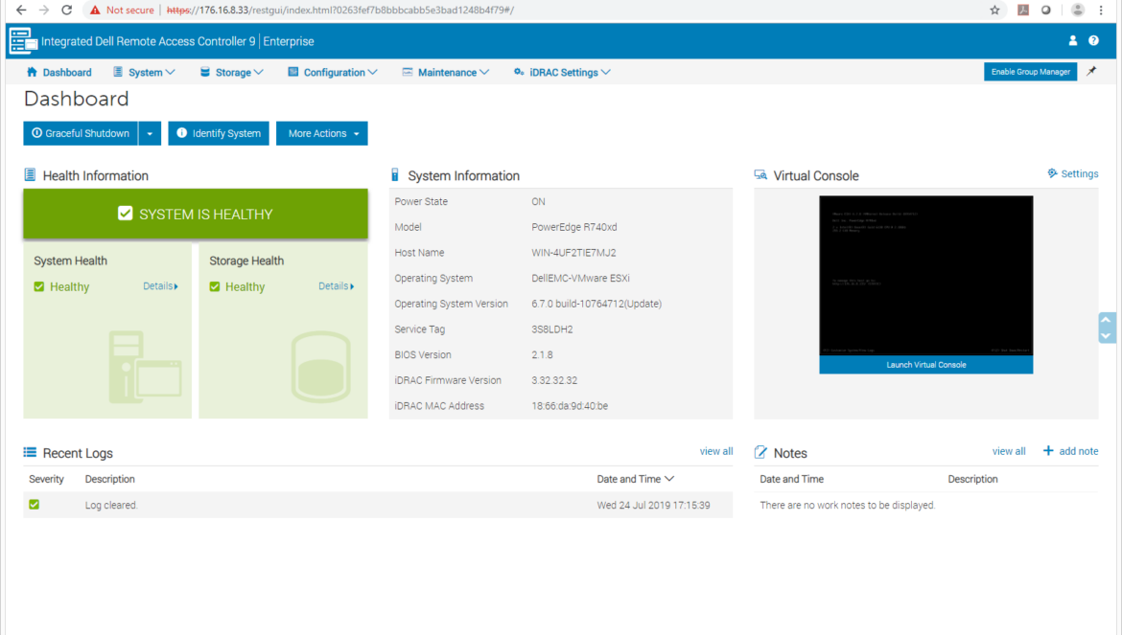
Task: Click the Health Information panel icon
Action: coord(30,175)
